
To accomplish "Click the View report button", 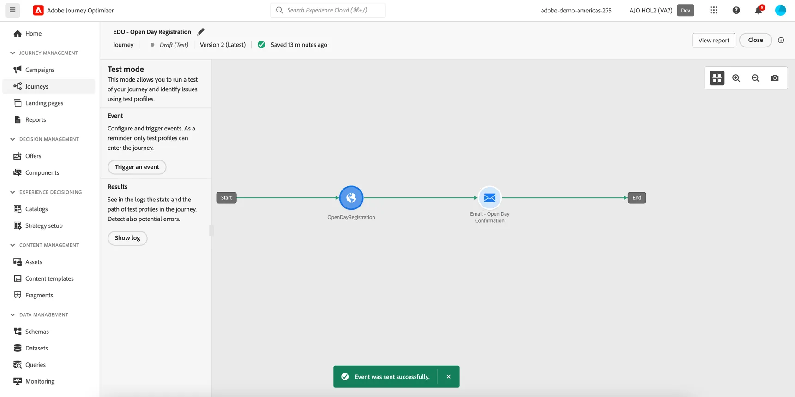I will coord(713,40).
